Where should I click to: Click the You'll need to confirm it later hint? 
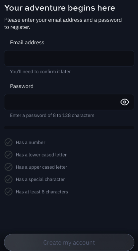pos(40,72)
